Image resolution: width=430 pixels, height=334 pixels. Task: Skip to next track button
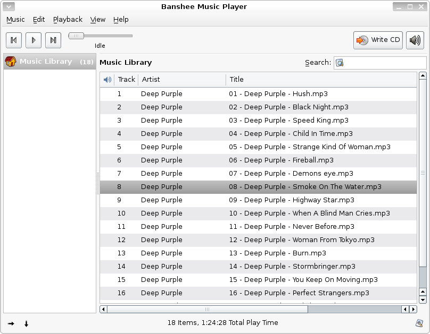point(53,40)
